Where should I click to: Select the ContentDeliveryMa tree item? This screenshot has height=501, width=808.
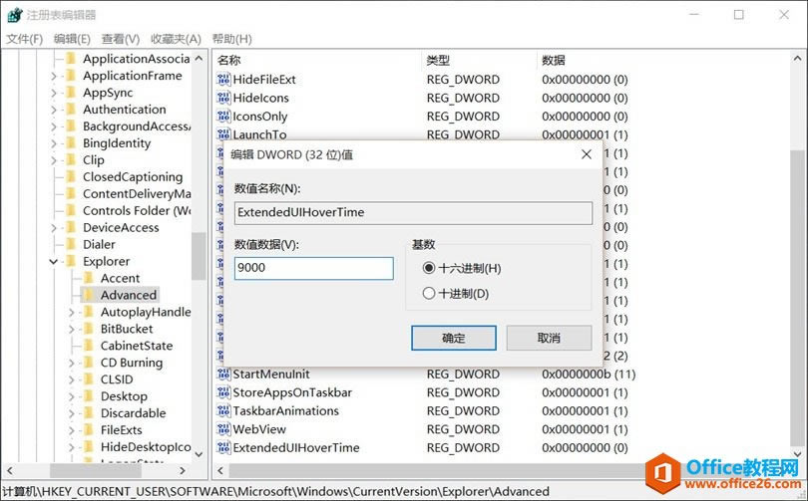pyautogui.click(x=137, y=194)
